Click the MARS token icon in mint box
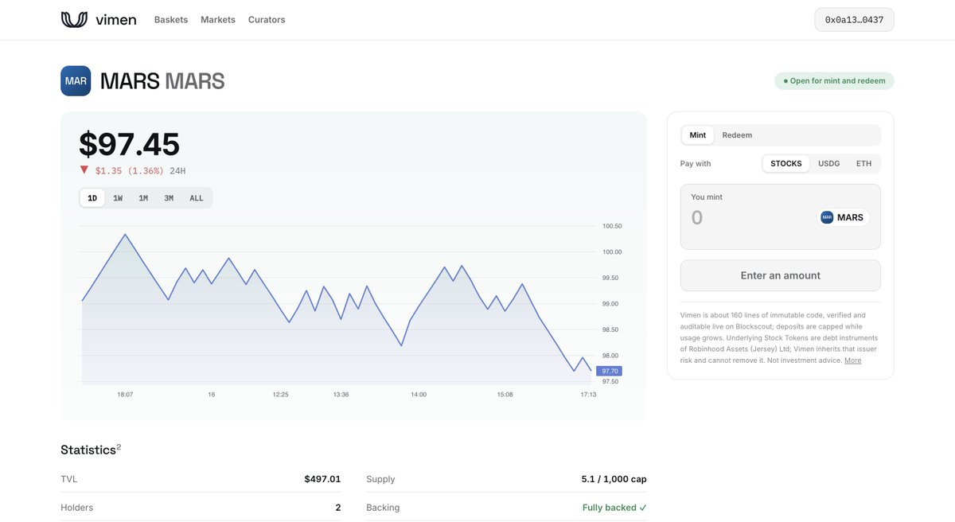 coord(827,217)
